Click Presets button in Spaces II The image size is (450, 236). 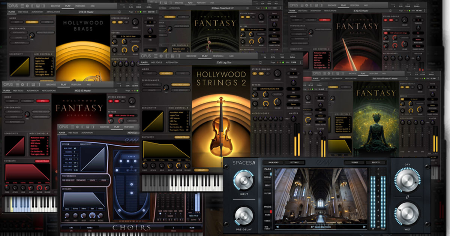(x=376, y=163)
